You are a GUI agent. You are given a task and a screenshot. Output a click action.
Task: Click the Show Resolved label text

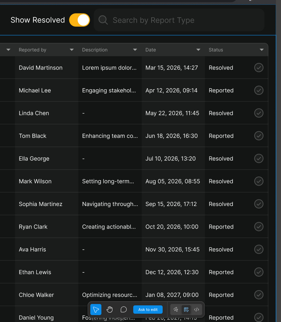38,20
